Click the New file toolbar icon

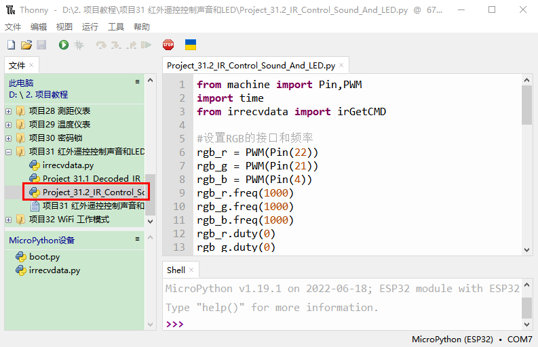point(11,45)
